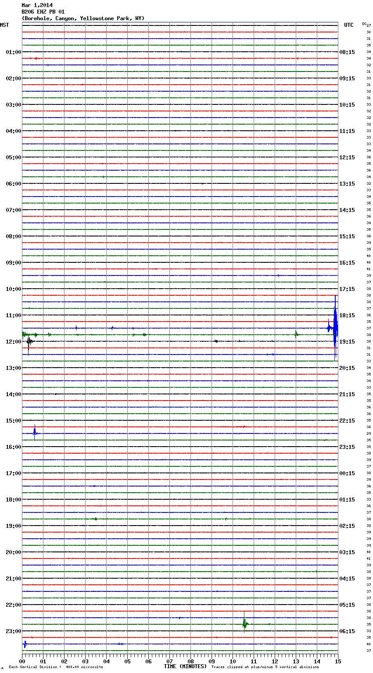The width and height of the screenshot is (373, 673).
Task: Click the TIME (MINUTES) axis title
Action: coord(185,666)
